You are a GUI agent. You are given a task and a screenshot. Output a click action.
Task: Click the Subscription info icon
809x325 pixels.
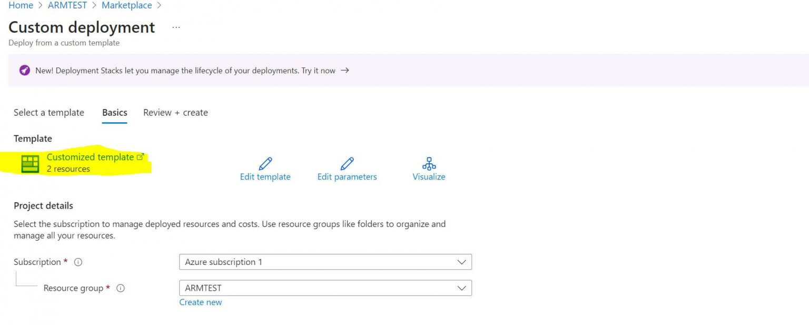78,262
